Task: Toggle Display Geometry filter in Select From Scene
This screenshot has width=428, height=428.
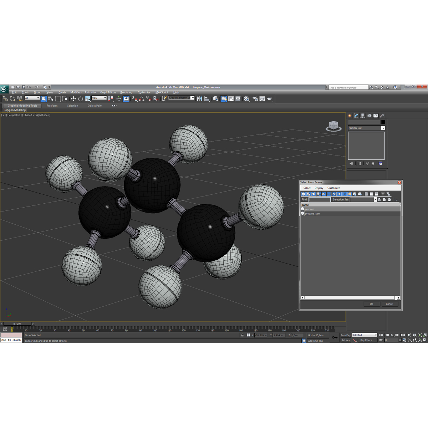Action: 303,194
